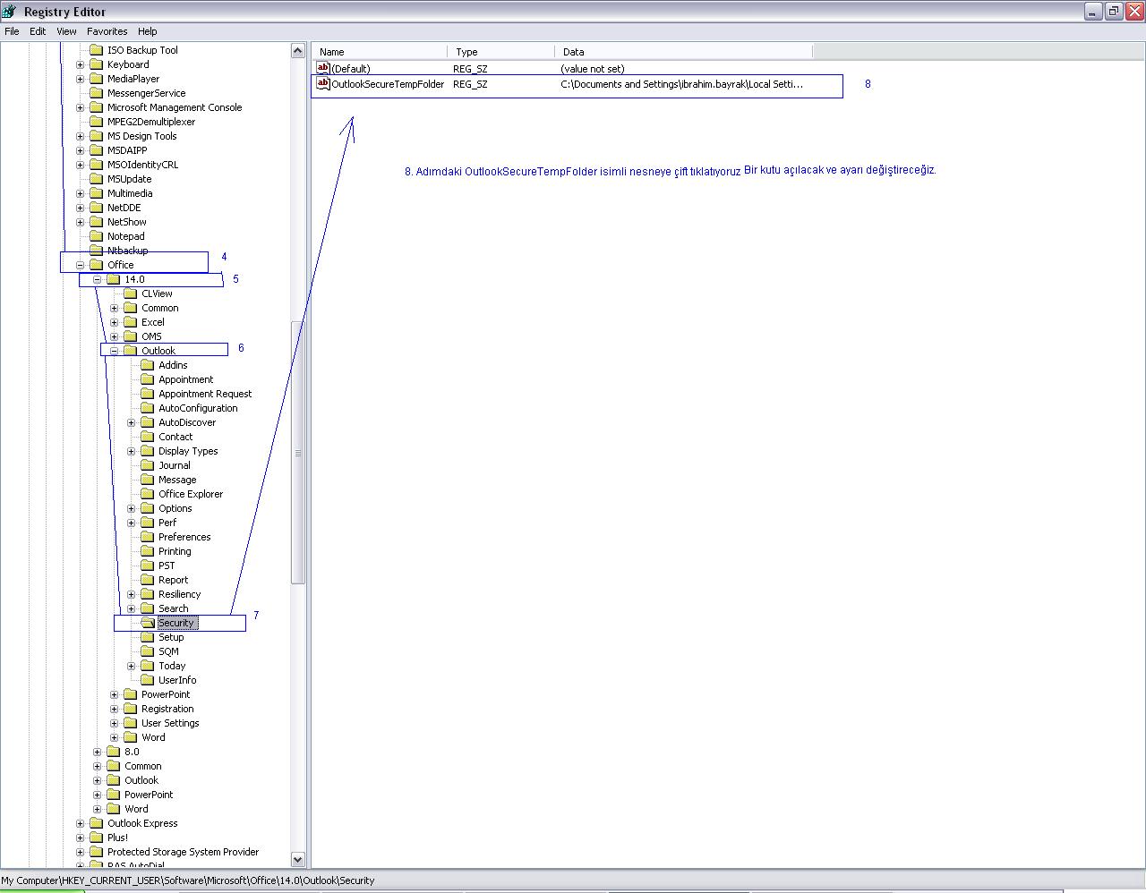Sort by the Name column header
The height and width of the screenshot is (893, 1146).
pos(380,52)
